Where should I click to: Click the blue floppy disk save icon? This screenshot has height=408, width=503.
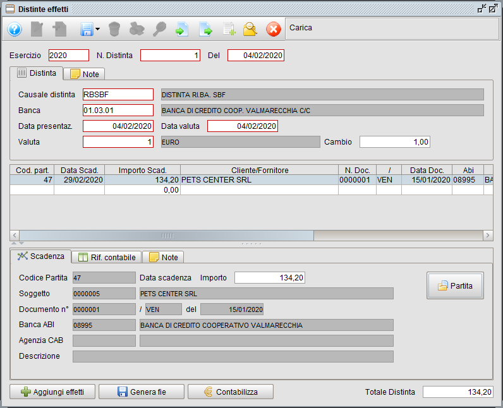pyautogui.click(x=87, y=30)
